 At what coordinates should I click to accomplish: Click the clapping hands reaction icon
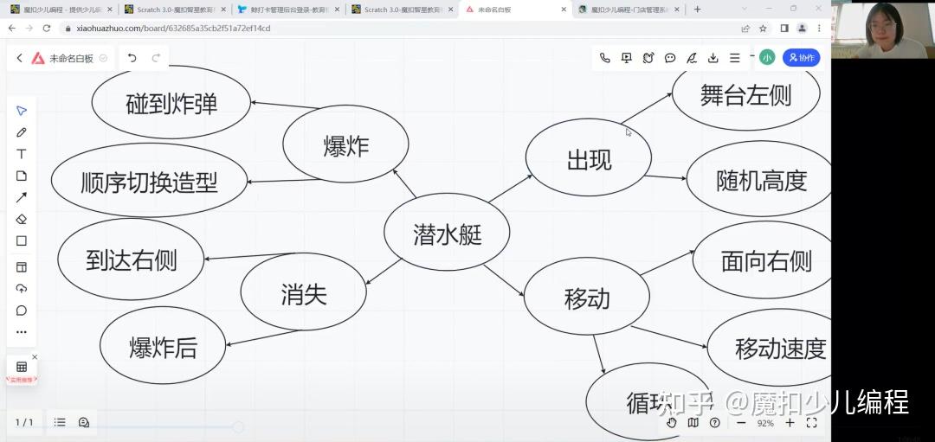click(648, 58)
